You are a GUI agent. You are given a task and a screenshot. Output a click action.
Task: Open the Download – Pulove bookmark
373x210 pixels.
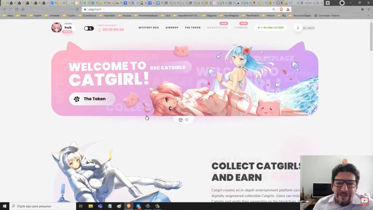(x=327, y=15)
